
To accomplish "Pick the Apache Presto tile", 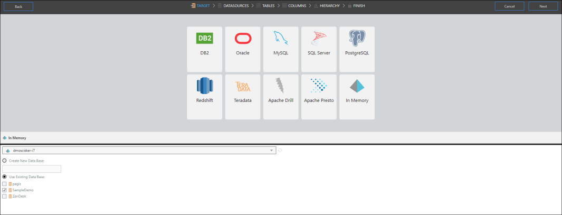I will 319,97.
